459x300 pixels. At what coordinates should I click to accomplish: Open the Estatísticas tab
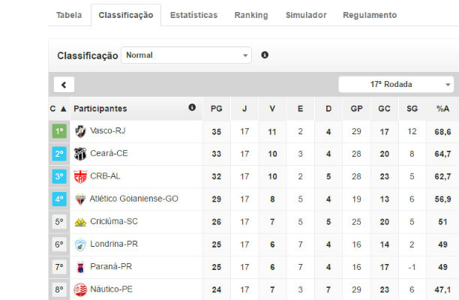(x=193, y=15)
